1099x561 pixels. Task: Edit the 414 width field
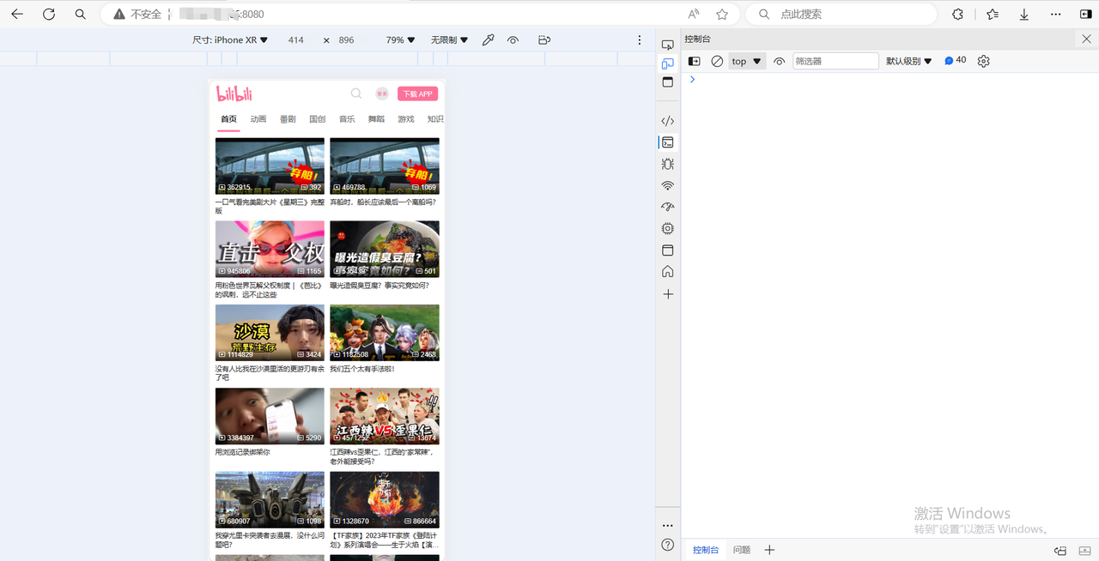[x=296, y=40]
